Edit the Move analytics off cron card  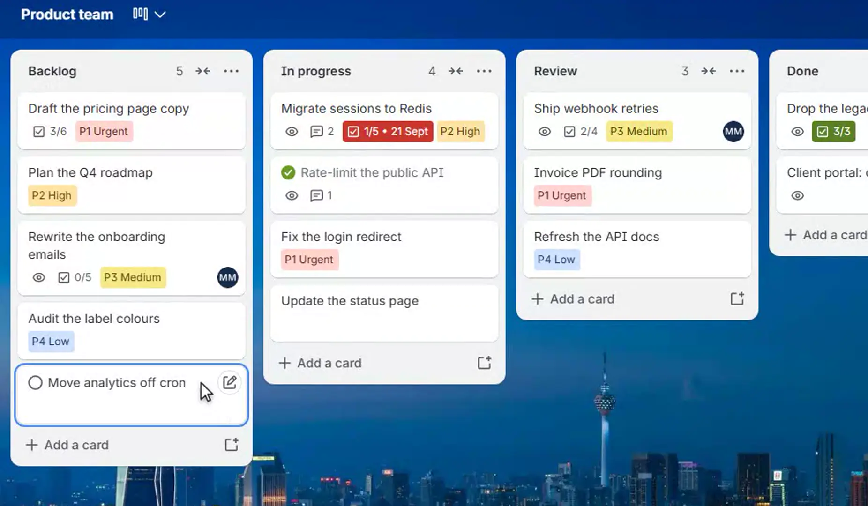pos(230,383)
